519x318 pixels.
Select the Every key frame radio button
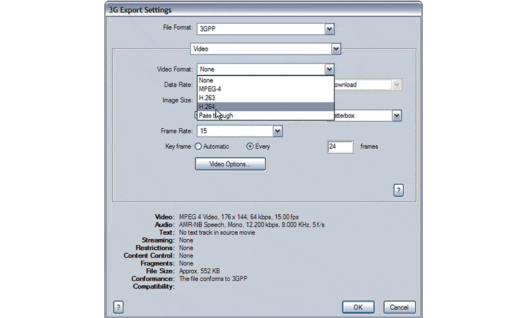click(250, 146)
